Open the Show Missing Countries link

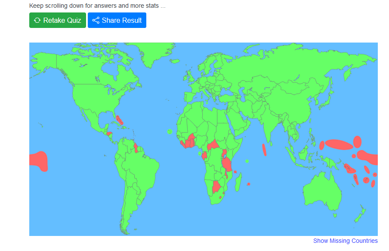pyautogui.click(x=346, y=241)
